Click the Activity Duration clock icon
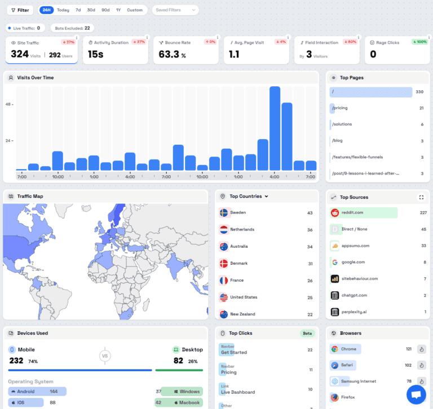Screen dimensions: 433x409 (x=90, y=42)
